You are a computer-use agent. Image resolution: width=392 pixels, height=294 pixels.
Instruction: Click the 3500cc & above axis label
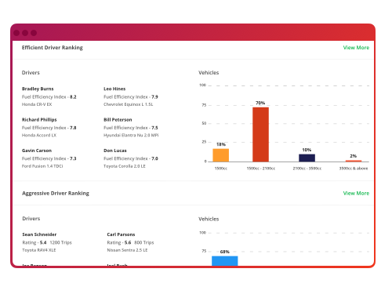(354, 169)
